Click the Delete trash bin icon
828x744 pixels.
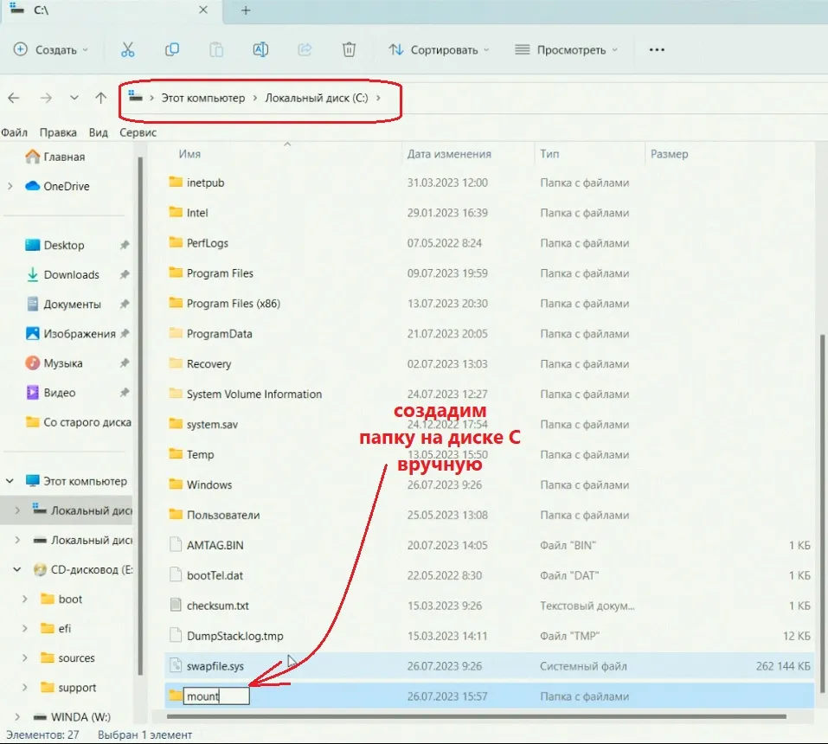[349, 49]
